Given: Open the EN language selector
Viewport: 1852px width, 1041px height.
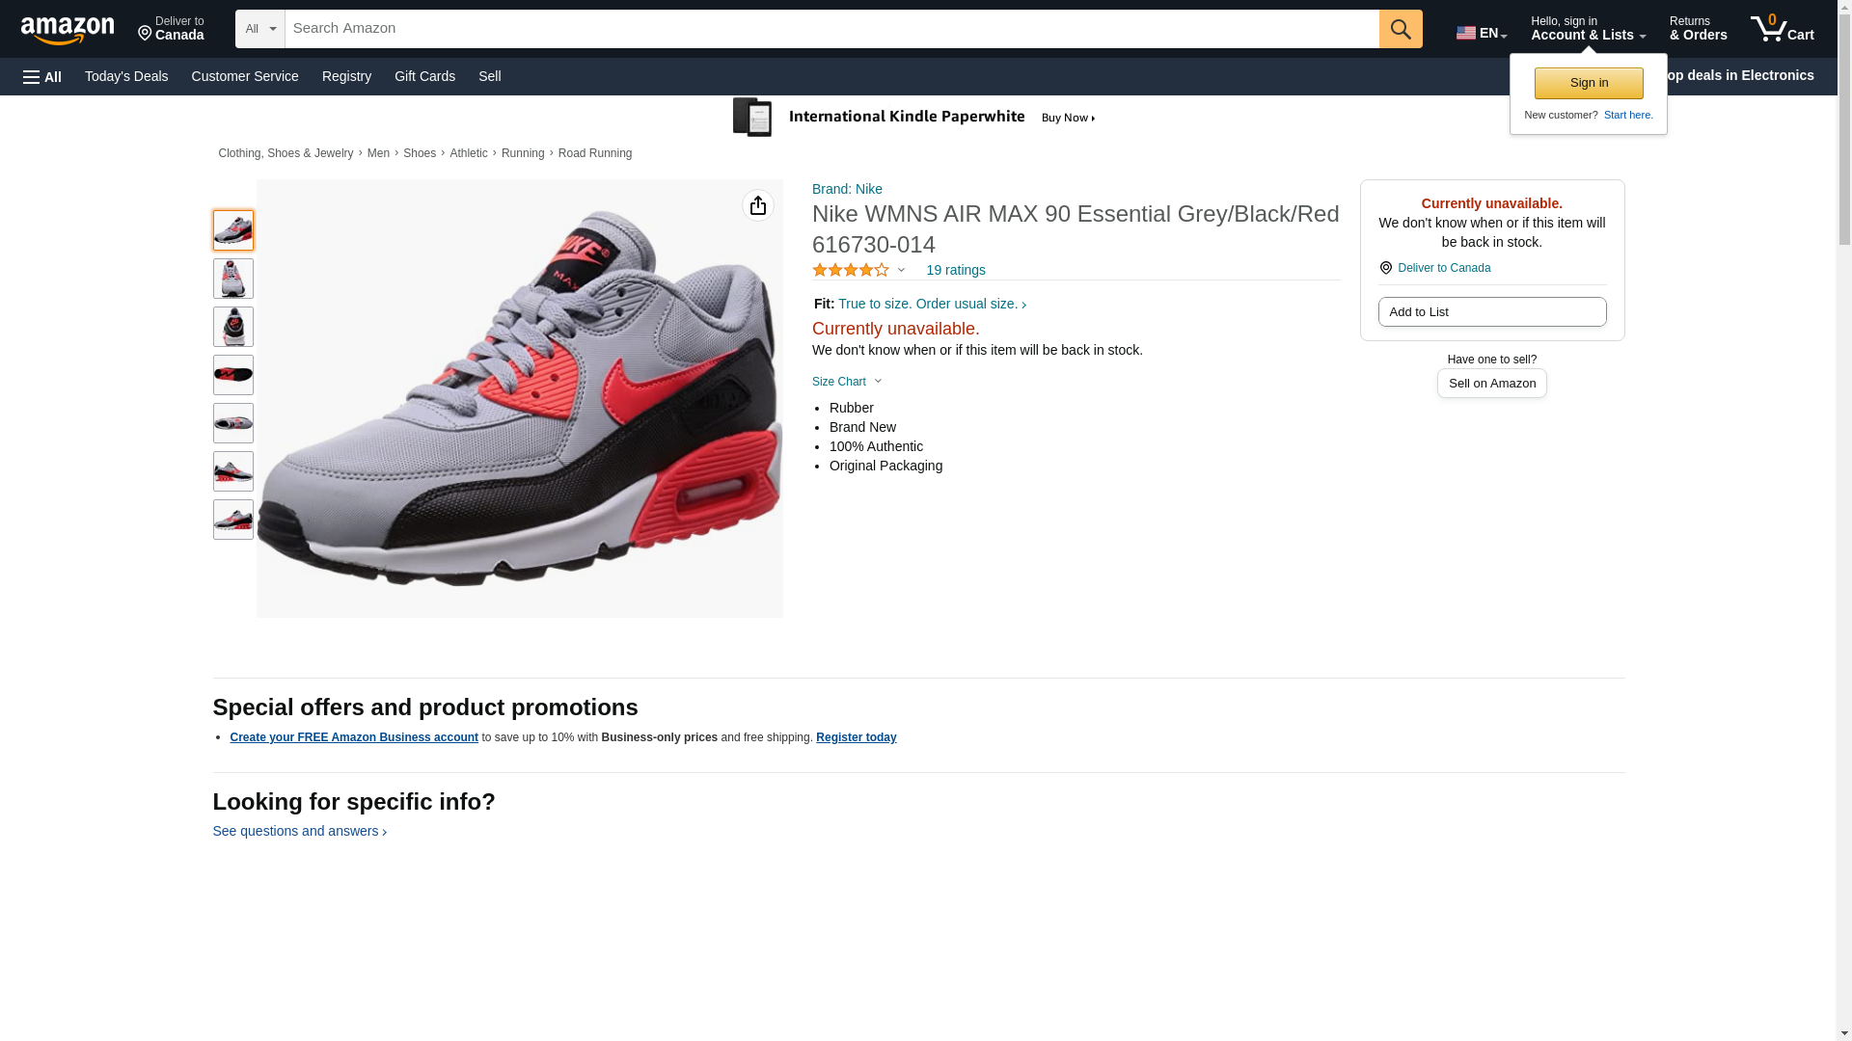Looking at the screenshot, I should pyautogui.click(x=1481, y=33).
